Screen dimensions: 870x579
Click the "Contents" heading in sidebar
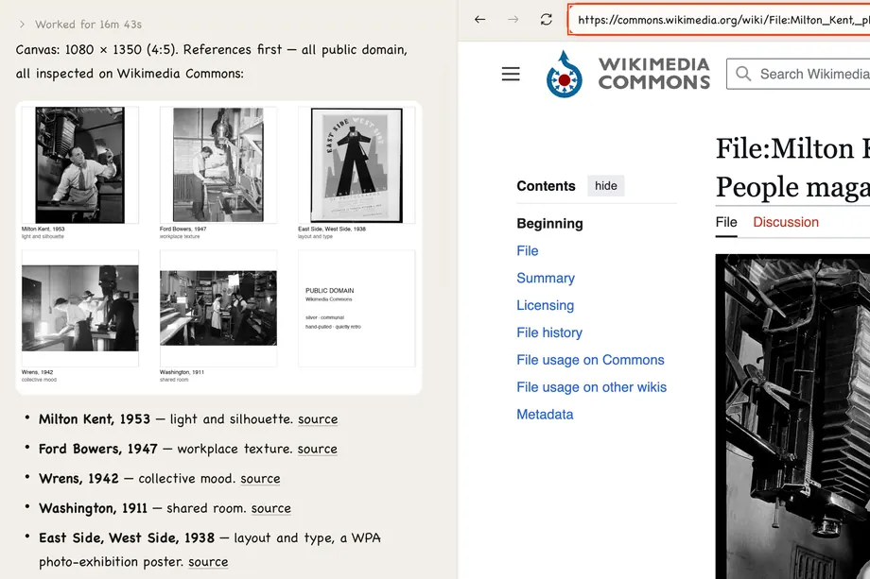(x=546, y=186)
